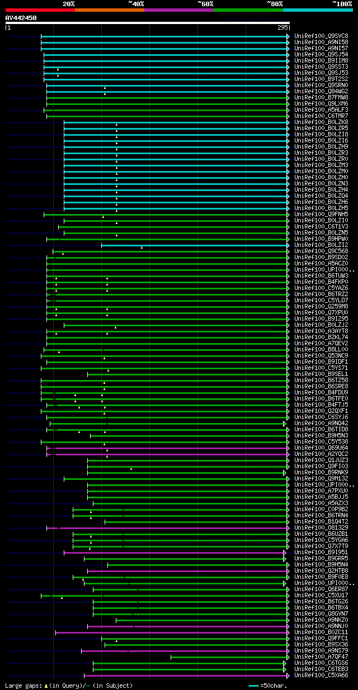This screenshot has width=358, height=690.
Task: Select the UniRef100_Q9FNH5 label
Action: pyautogui.click(x=321, y=214)
